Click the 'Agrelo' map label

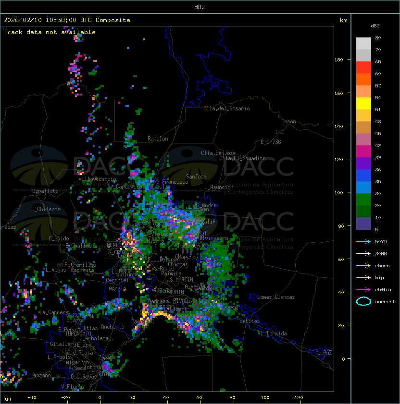pos(117,288)
